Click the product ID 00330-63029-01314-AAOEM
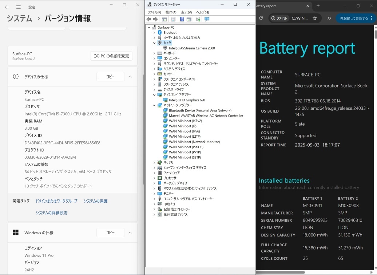The image size is (377, 275). [x=50, y=157]
